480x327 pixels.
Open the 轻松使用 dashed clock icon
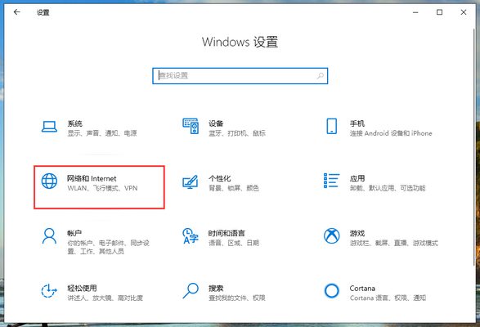click(x=49, y=290)
